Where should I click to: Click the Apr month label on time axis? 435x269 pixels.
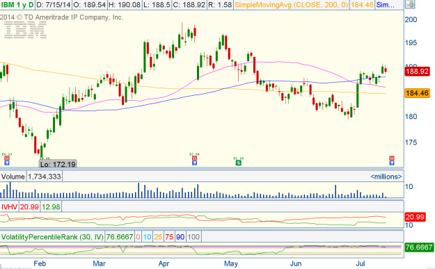coord(164,263)
